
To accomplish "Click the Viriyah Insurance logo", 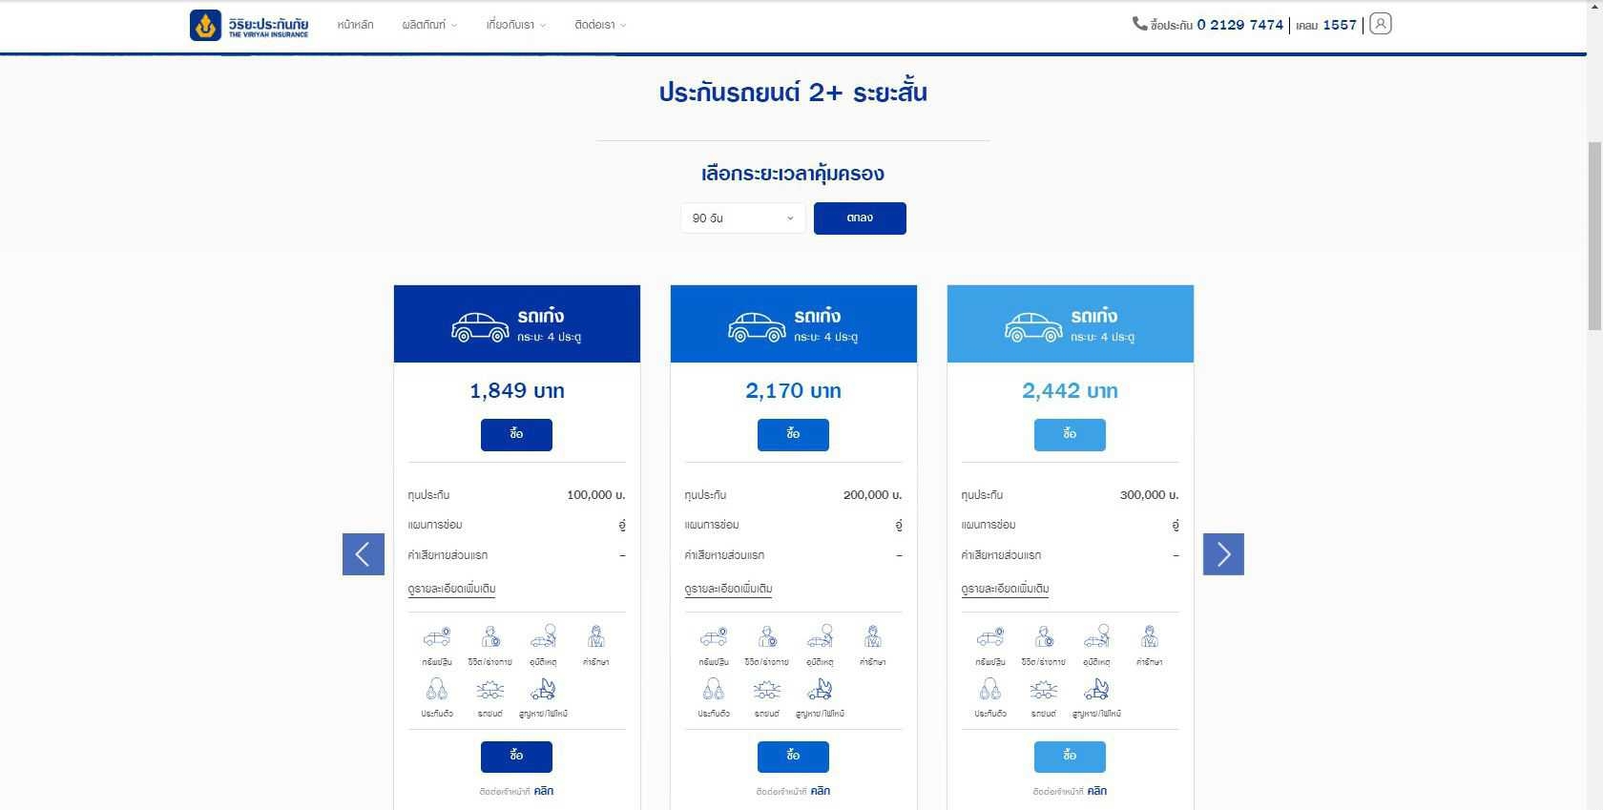I will 249,26.
